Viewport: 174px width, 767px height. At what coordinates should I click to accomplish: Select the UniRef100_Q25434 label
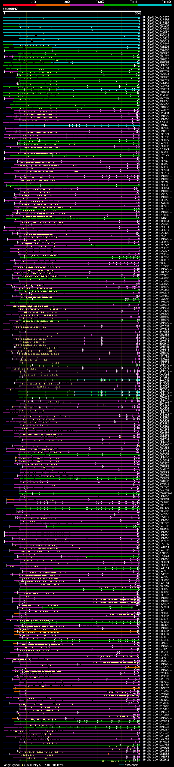click(156, 113)
